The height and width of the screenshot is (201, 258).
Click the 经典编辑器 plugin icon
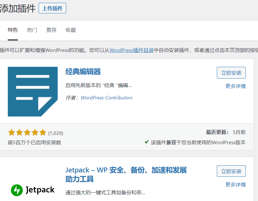33,92
